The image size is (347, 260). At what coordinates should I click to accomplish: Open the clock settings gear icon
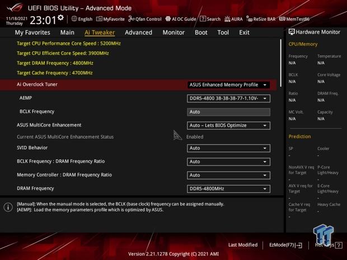tap(60, 17)
